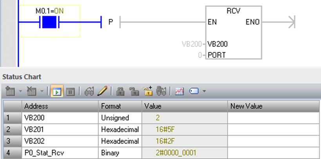Click the Value column header
Screen dimensions: 321x159
pos(185,106)
